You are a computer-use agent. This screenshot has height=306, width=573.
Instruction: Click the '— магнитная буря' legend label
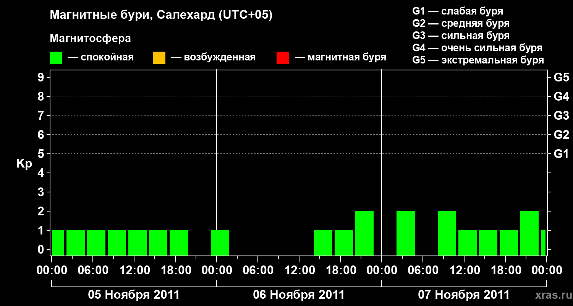click(341, 57)
